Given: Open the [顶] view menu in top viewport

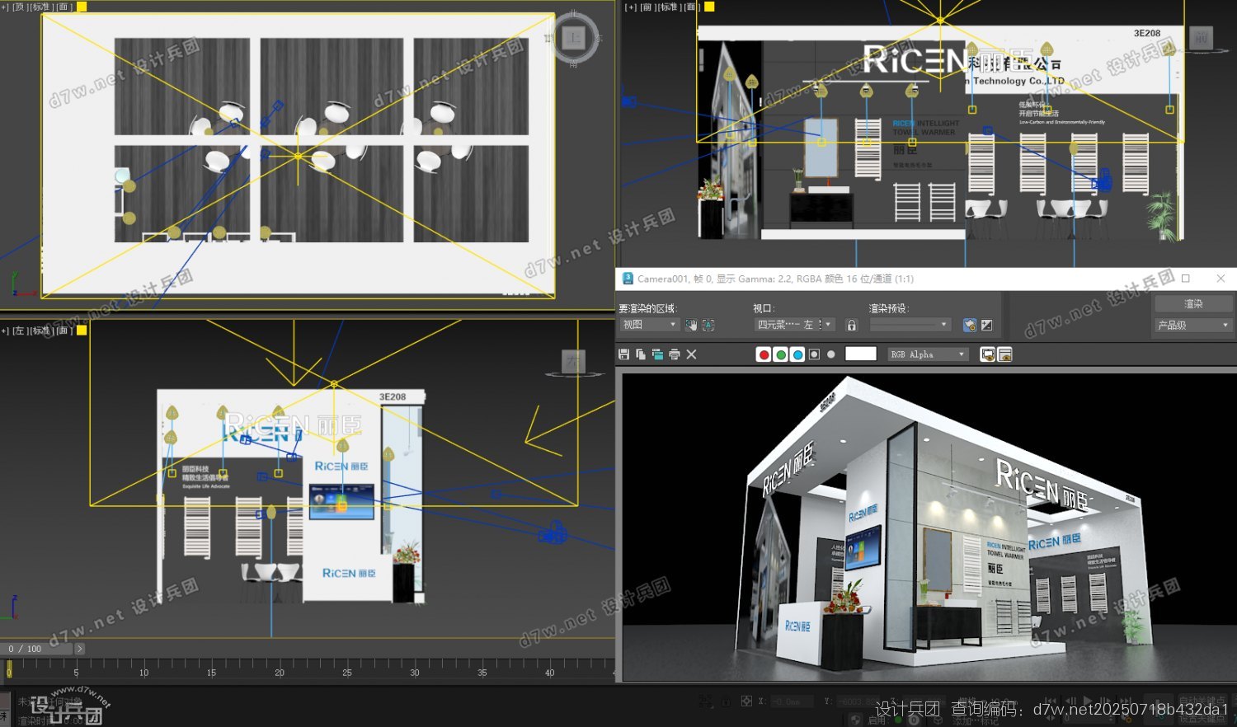Looking at the screenshot, I should pyautogui.click(x=19, y=7).
